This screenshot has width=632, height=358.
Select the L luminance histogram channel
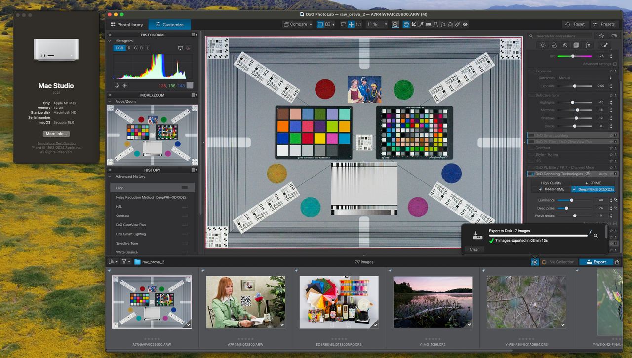tap(147, 48)
